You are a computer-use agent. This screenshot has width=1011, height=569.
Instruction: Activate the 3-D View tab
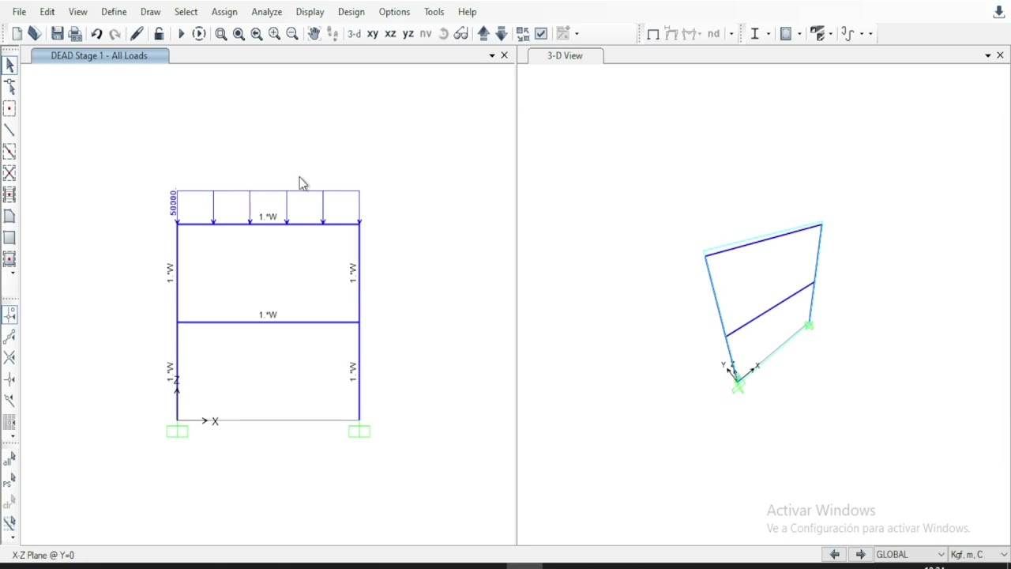point(565,55)
